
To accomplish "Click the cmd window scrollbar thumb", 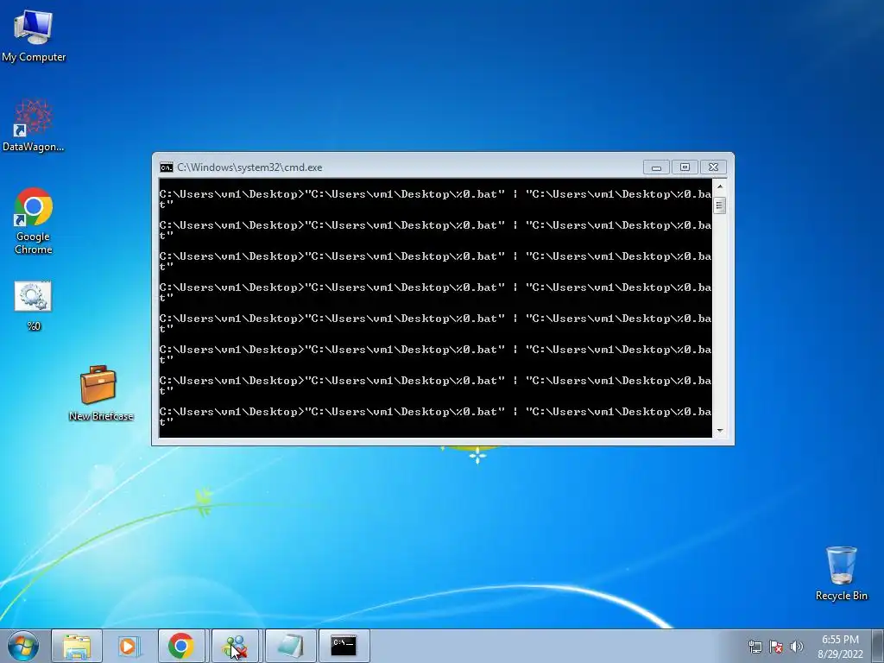I will [x=719, y=205].
